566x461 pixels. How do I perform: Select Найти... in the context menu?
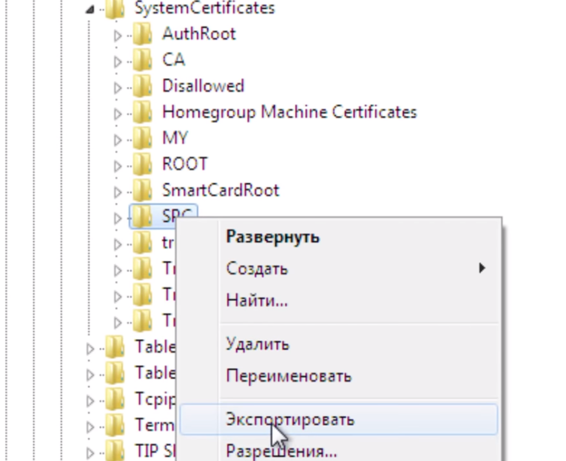coord(257,300)
